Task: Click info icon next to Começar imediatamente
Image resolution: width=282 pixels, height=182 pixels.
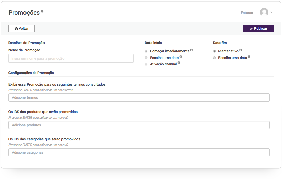Action: pyautogui.click(x=191, y=50)
